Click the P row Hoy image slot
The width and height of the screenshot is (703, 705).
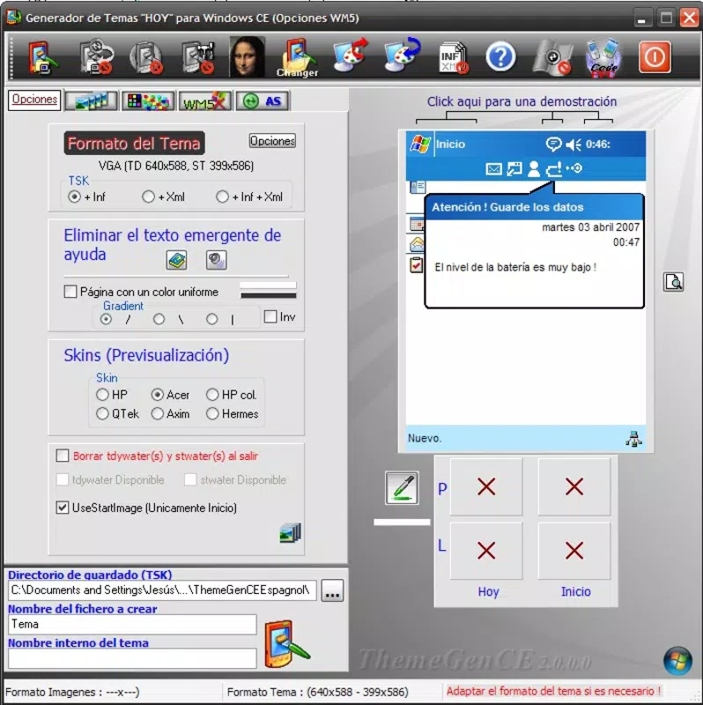pyautogui.click(x=486, y=486)
